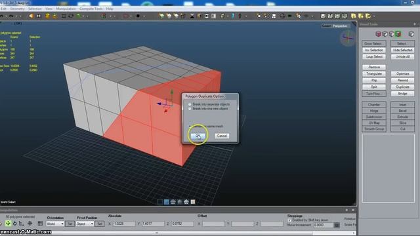This screenshot has height=236, width=420.
Task: Click the Offset Y input field
Action: point(242,224)
